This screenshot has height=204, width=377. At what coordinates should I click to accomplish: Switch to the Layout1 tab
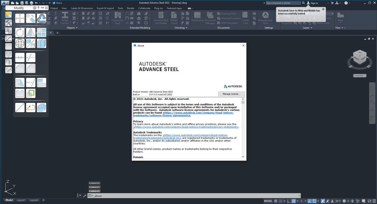tap(21, 200)
